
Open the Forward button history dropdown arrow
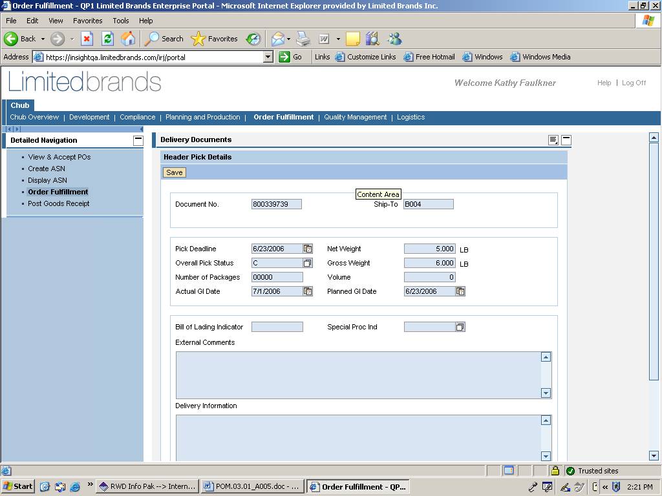tap(72, 39)
